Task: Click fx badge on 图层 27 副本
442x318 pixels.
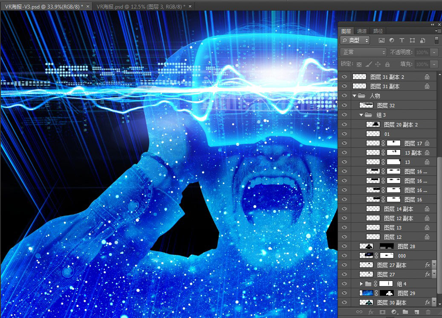Action: (x=428, y=265)
